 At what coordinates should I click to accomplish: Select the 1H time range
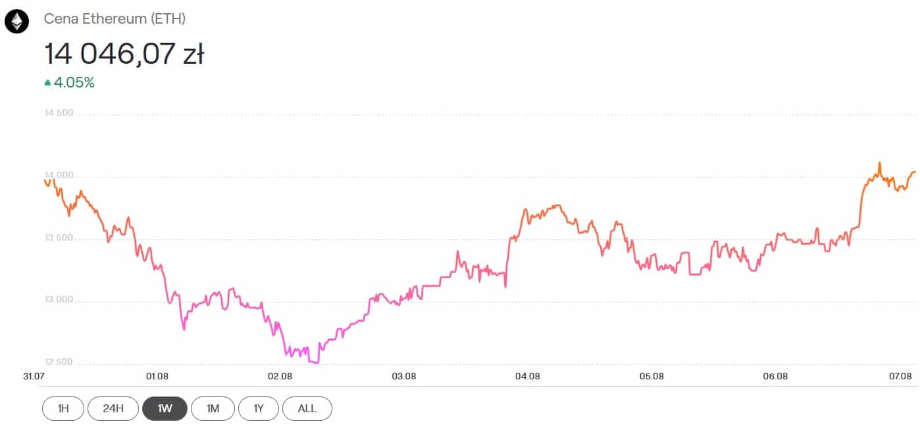point(63,408)
